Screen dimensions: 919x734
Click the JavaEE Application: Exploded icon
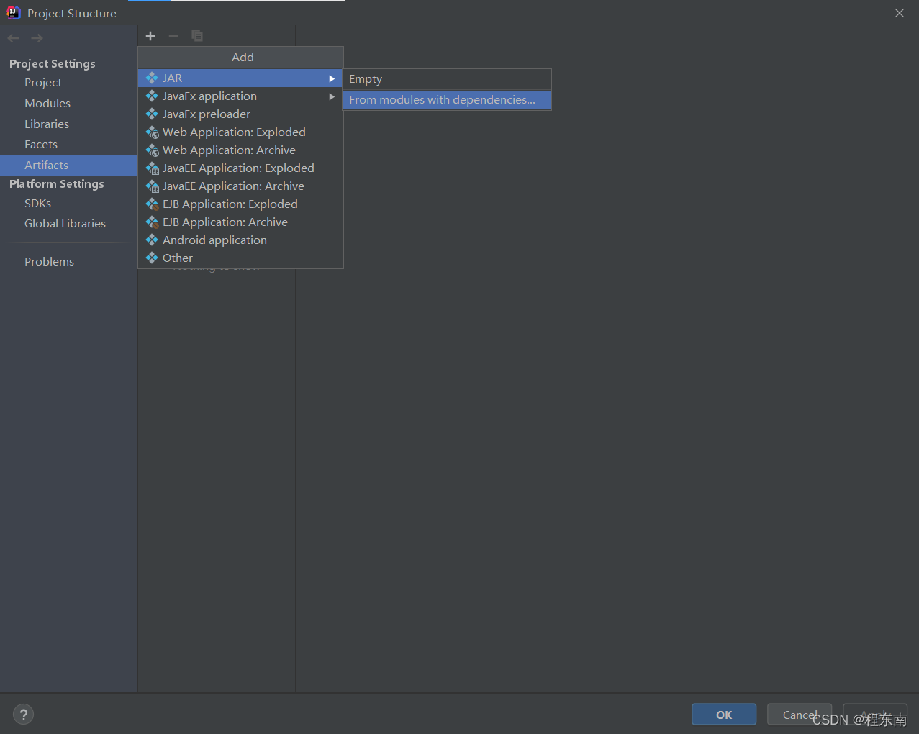(x=152, y=168)
